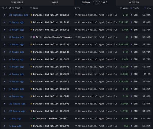Viewport: 153px width, 129px height.
Task: Click the 13.43K value cell
Action: pyautogui.click(x=124, y=119)
